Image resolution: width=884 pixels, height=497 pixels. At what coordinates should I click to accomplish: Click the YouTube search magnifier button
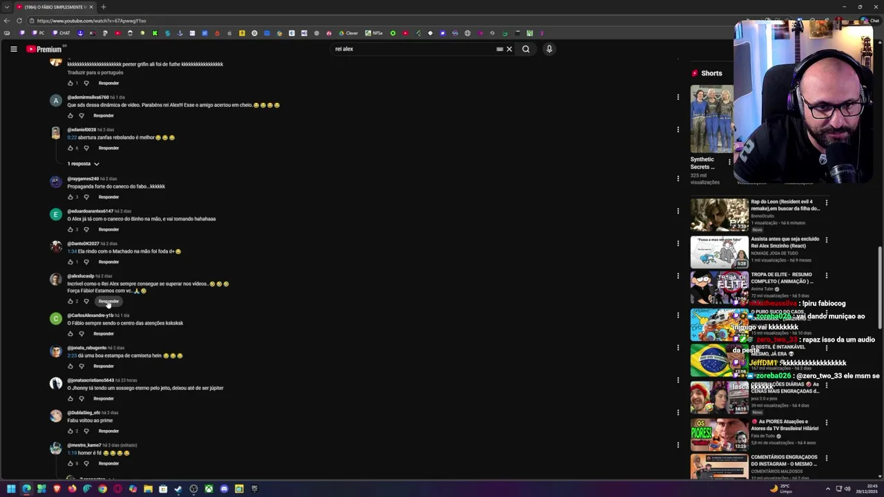coord(526,49)
